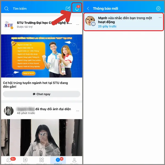
Task: Open the compose new post icon
Action: click(x=68, y=9)
